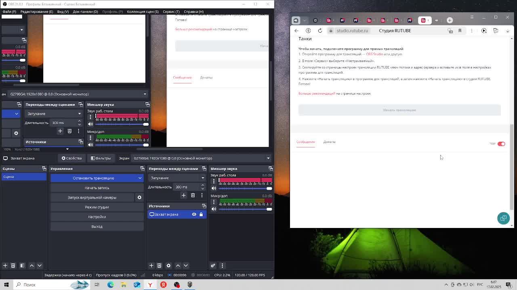Click the RUTUBE Studio page vertical scrollbar
This screenshot has width=517, height=290.
512,167
